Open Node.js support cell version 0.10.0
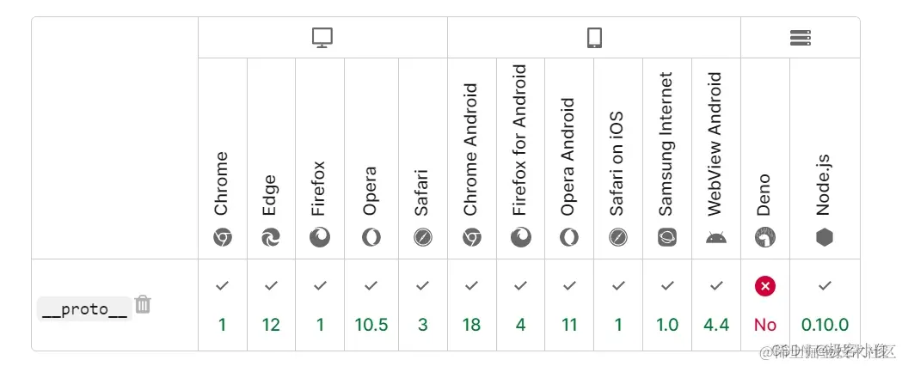The width and height of the screenshot is (902, 366). tap(825, 304)
